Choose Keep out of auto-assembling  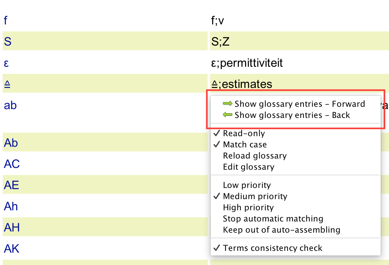click(x=282, y=230)
